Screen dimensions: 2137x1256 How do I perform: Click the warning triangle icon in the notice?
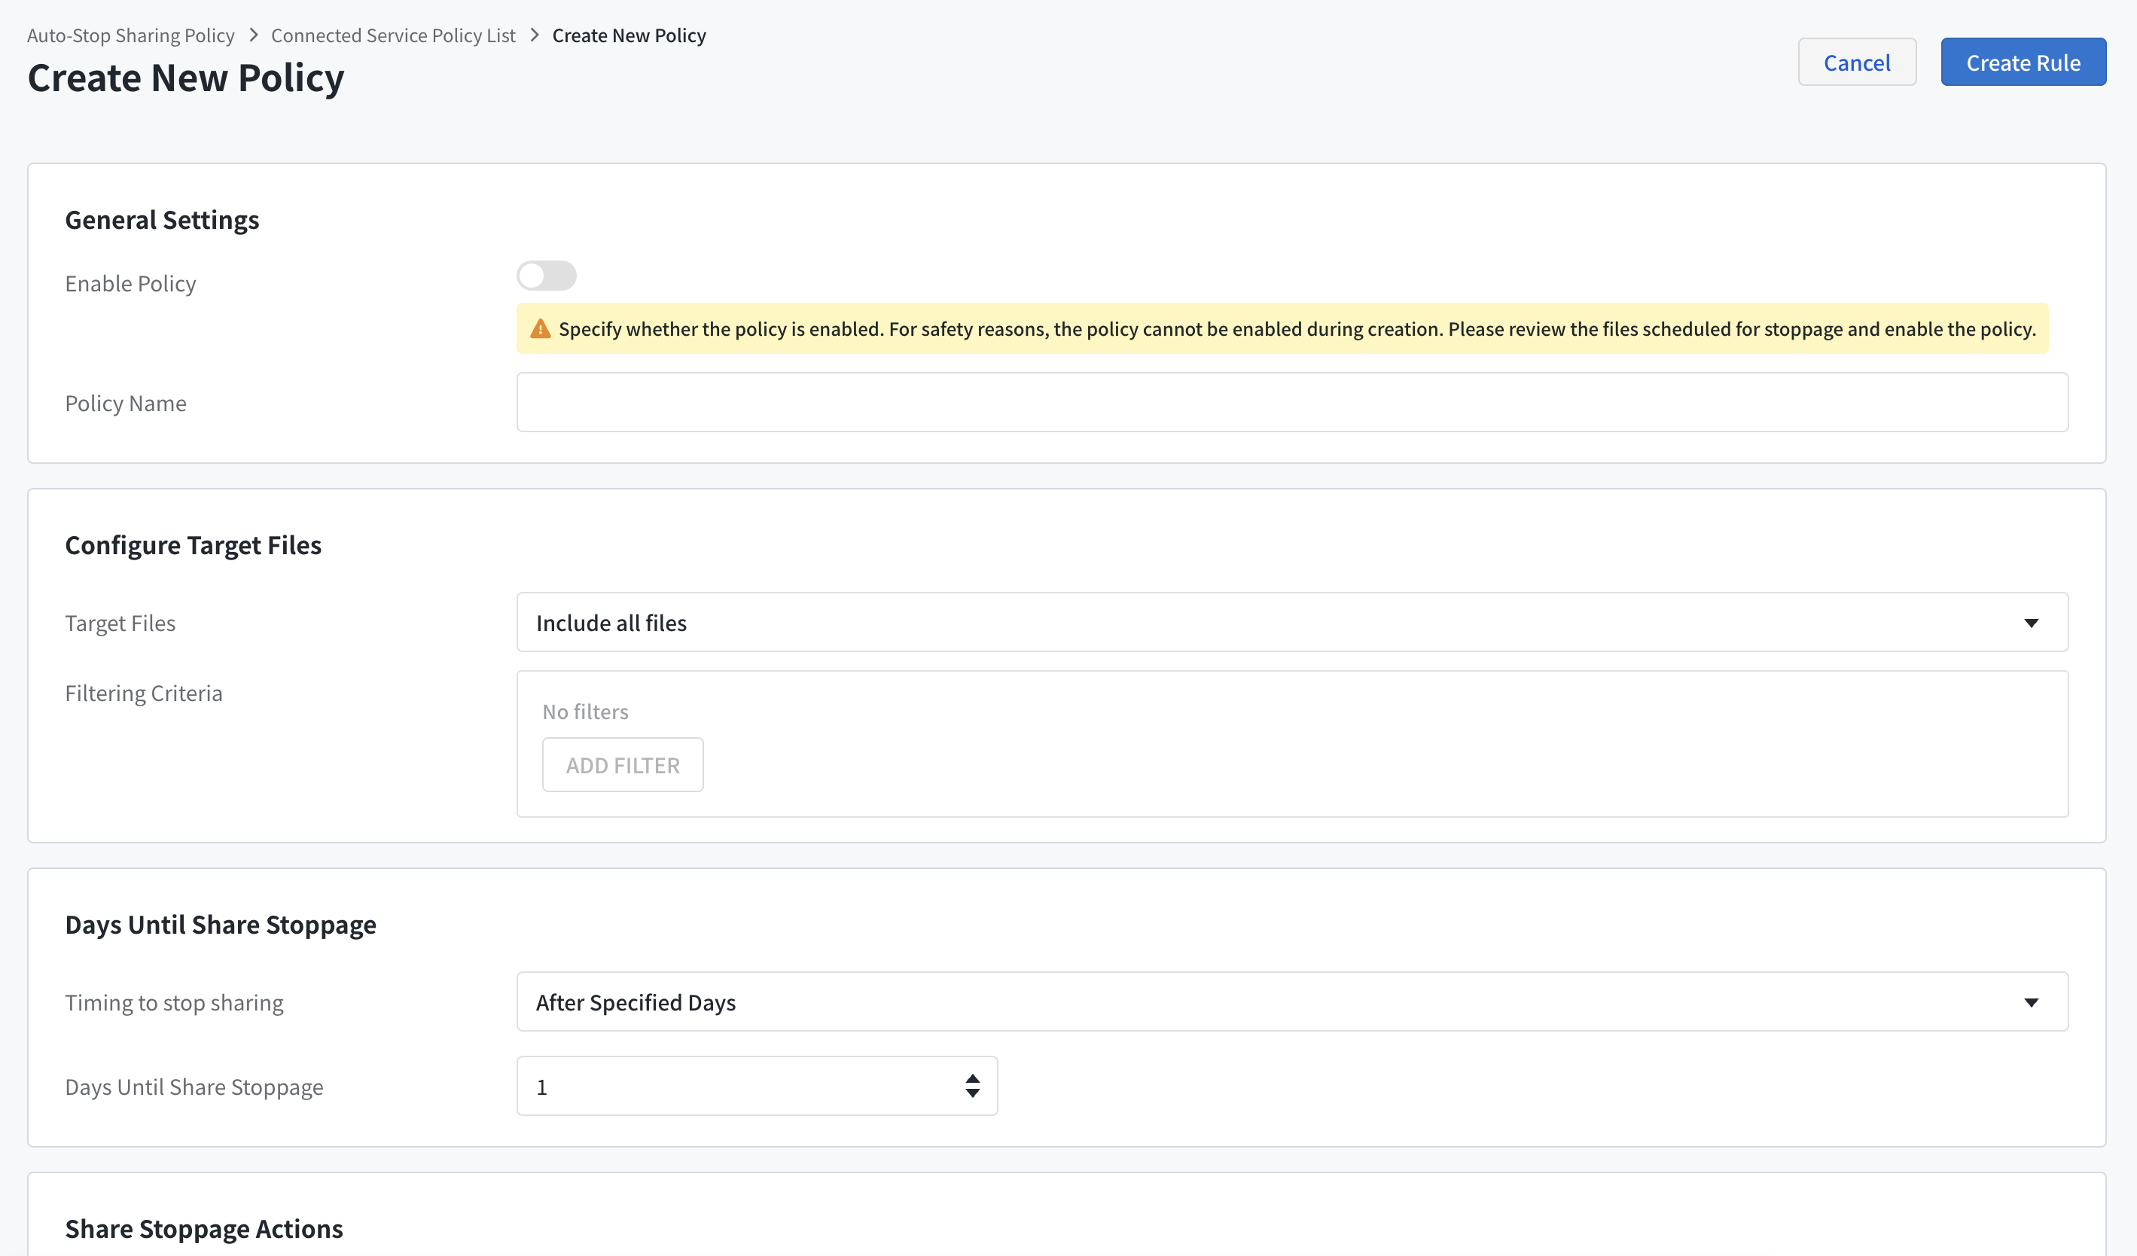pyautogui.click(x=540, y=329)
